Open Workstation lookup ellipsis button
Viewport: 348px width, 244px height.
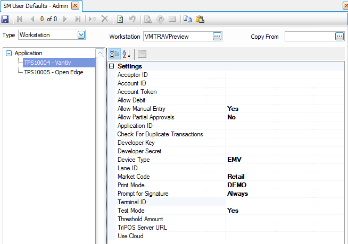tap(217, 37)
